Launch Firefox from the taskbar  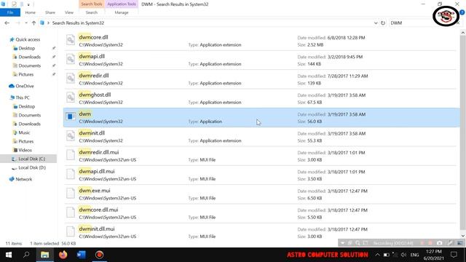[63, 255]
